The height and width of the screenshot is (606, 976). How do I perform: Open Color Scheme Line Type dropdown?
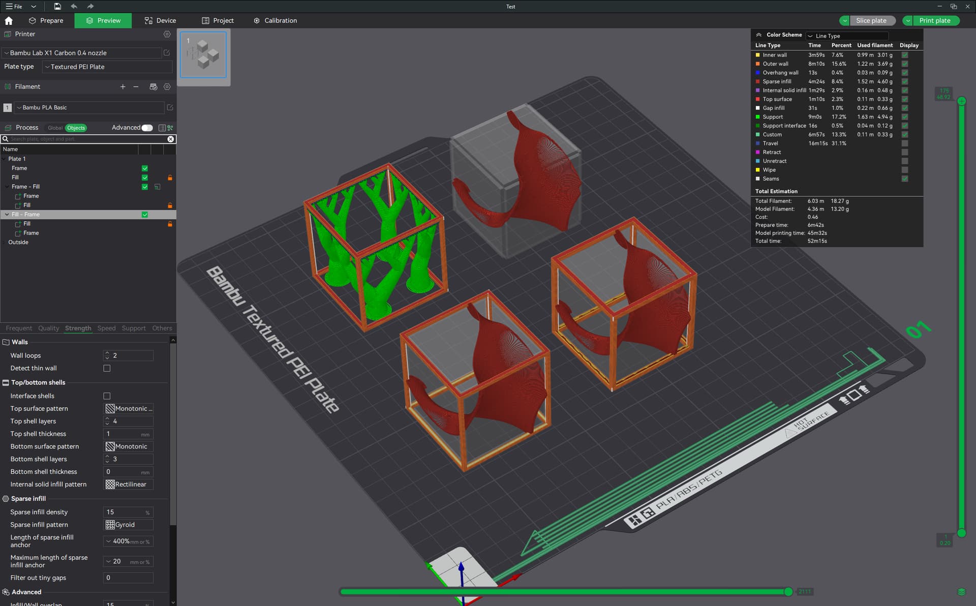(846, 36)
